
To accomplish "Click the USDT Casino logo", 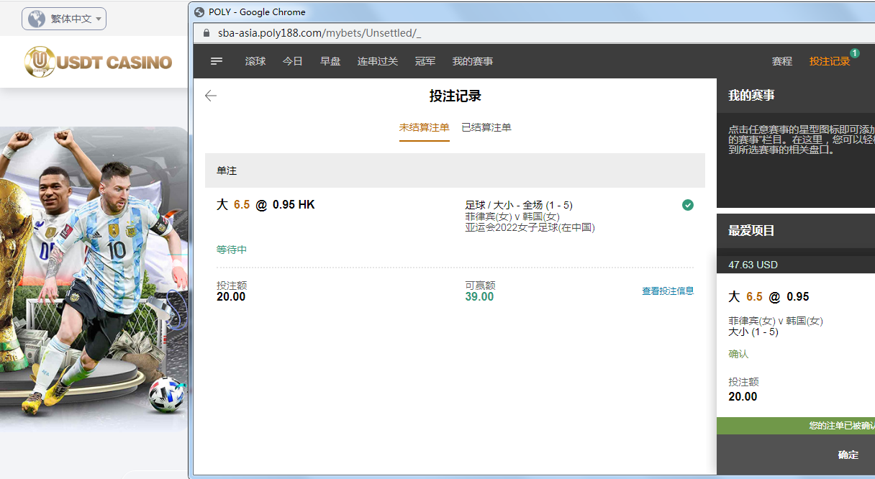I will [x=98, y=62].
